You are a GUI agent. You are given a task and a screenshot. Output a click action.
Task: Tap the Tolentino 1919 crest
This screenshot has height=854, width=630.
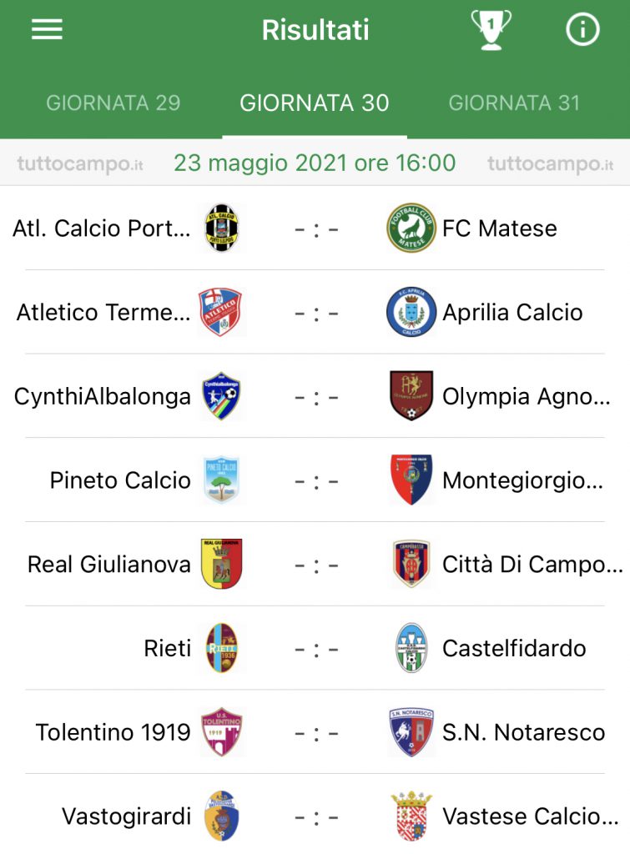pyautogui.click(x=221, y=732)
